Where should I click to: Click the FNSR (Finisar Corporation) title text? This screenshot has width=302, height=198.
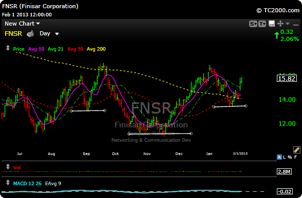pos(40,6)
